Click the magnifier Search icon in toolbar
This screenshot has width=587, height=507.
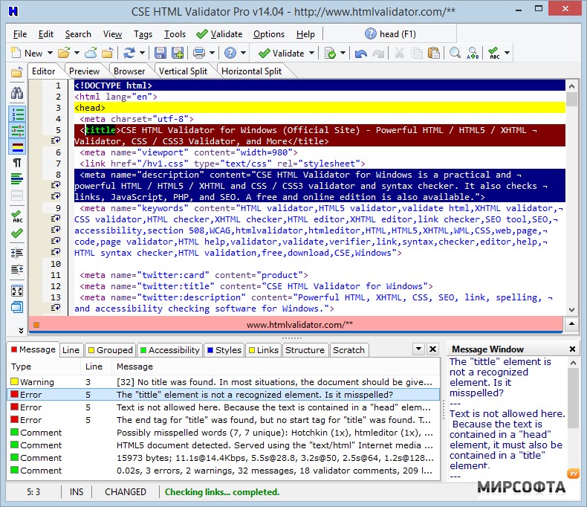[454, 53]
